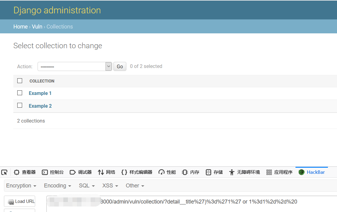Check the Example 1 row checkbox
The height and width of the screenshot is (212, 337).
(20, 93)
